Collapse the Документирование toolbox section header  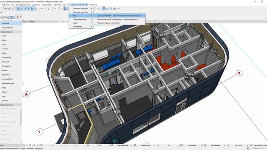(x=11, y=105)
